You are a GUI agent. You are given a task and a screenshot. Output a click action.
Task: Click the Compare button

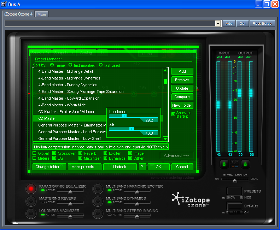(182, 97)
